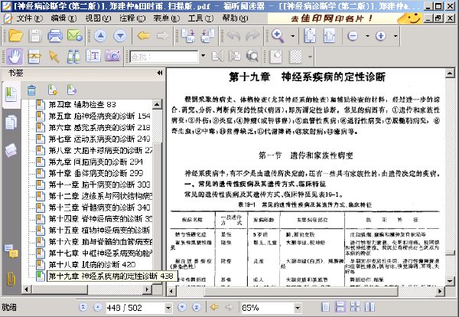Viewport: 459px width, 317px height.
Task: Click bookmark panel horizontal scrollbar thumb
Action: point(60,289)
